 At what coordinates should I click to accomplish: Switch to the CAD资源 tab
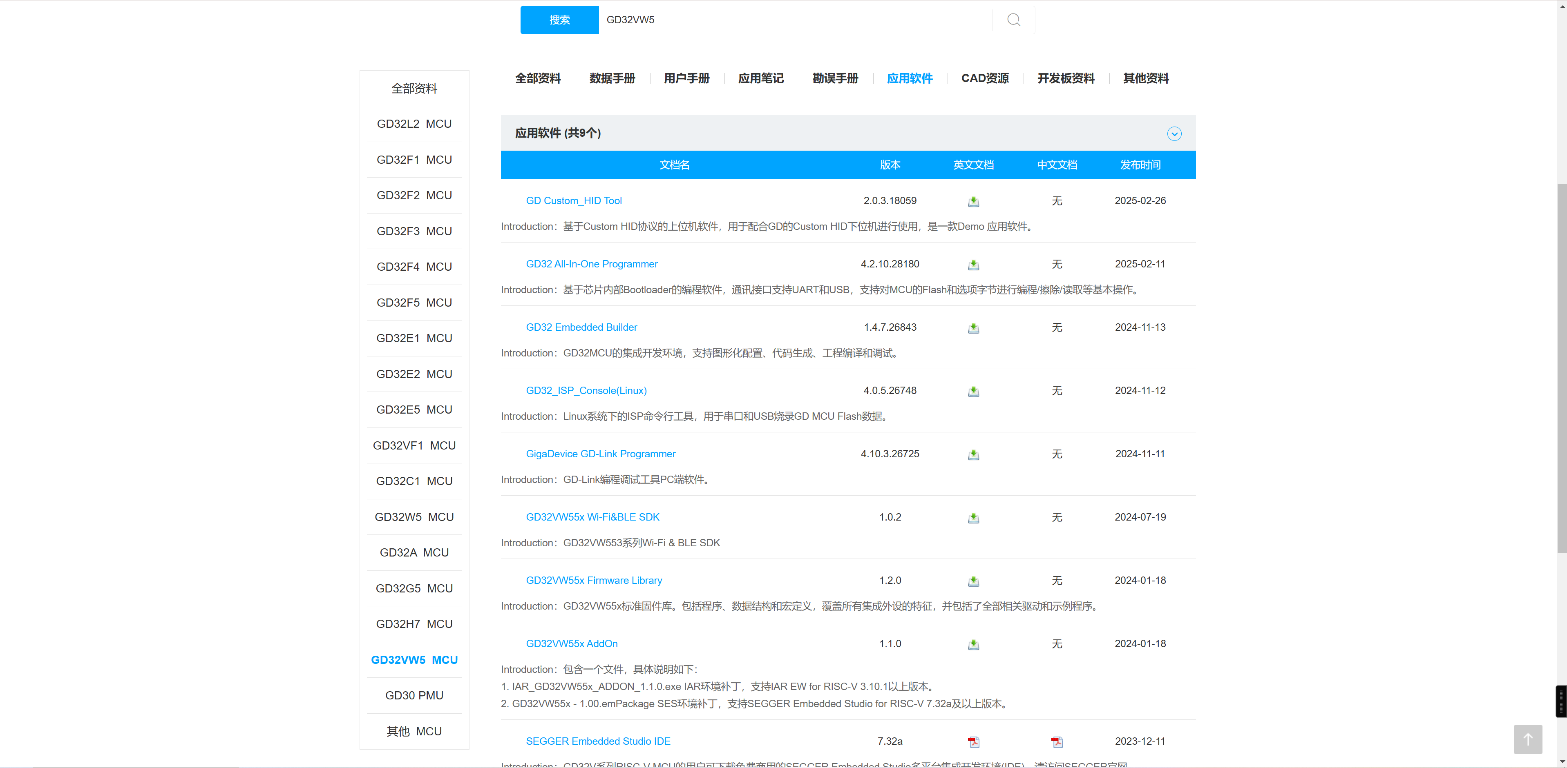(984, 78)
